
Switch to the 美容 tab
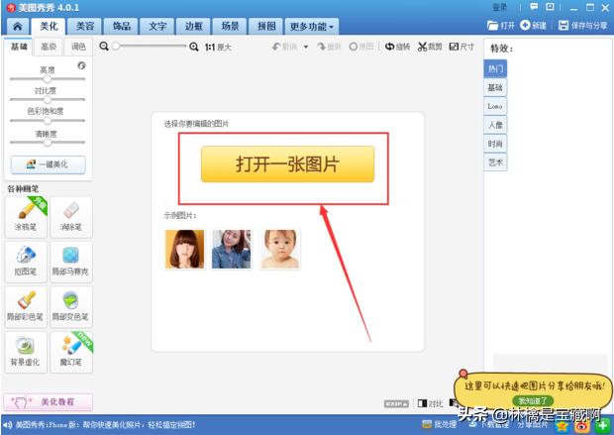pos(85,27)
